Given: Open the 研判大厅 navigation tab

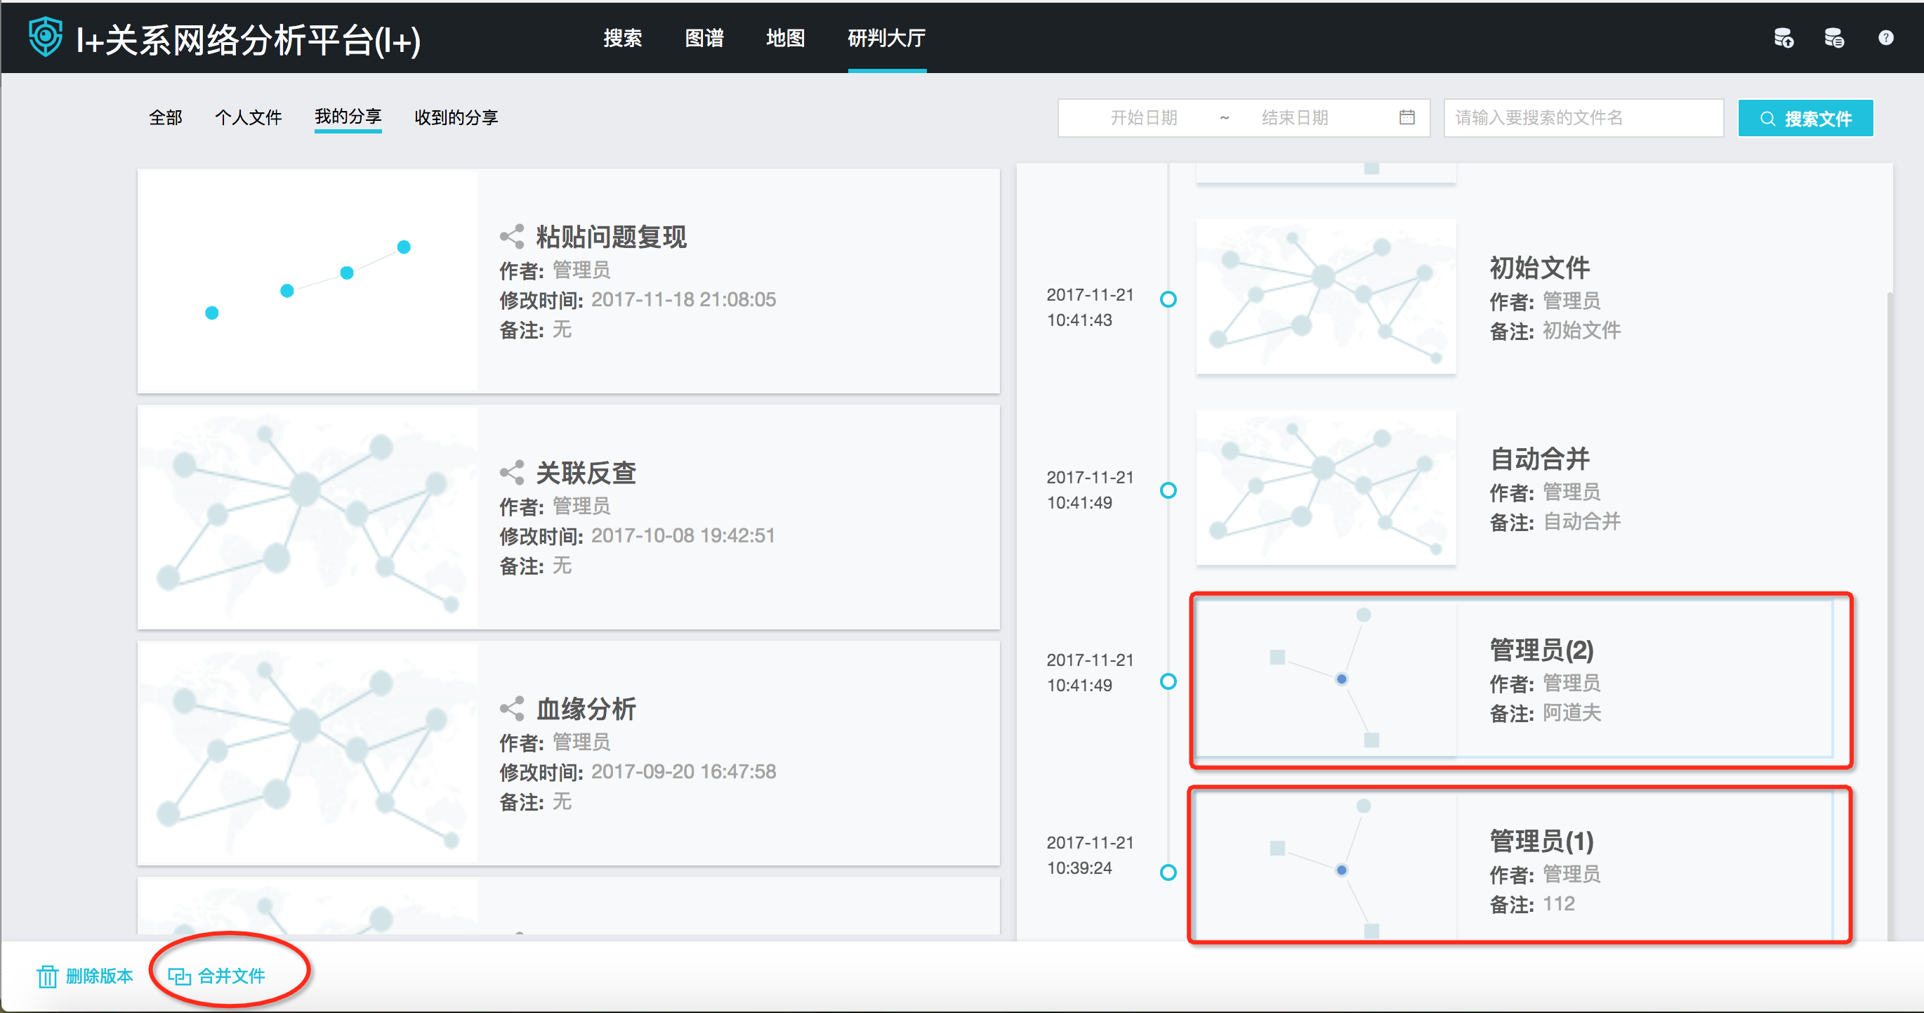Looking at the screenshot, I should (887, 38).
